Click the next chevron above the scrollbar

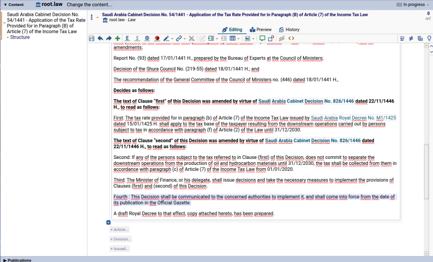pyautogui.click(x=431, y=52)
